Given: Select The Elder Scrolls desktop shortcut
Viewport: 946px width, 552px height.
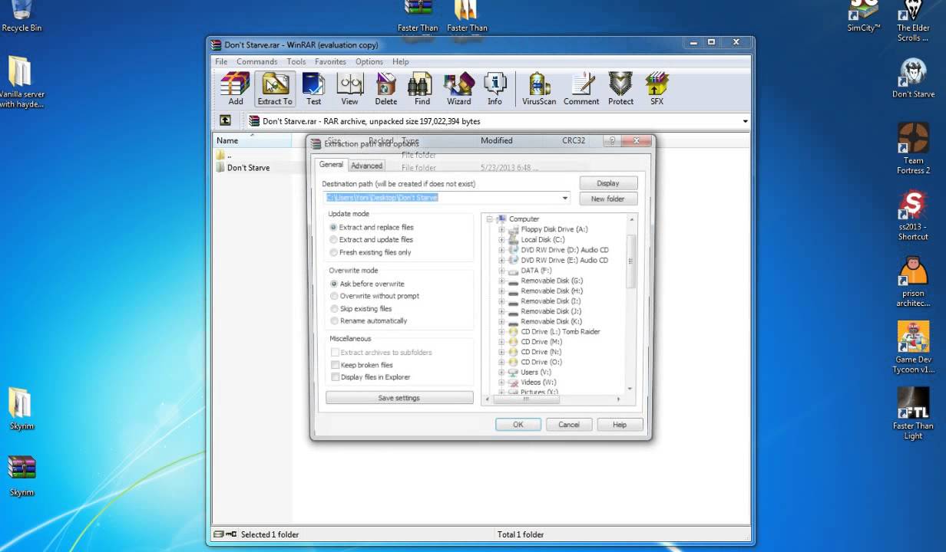Looking at the screenshot, I should click(x=913, y=21).
